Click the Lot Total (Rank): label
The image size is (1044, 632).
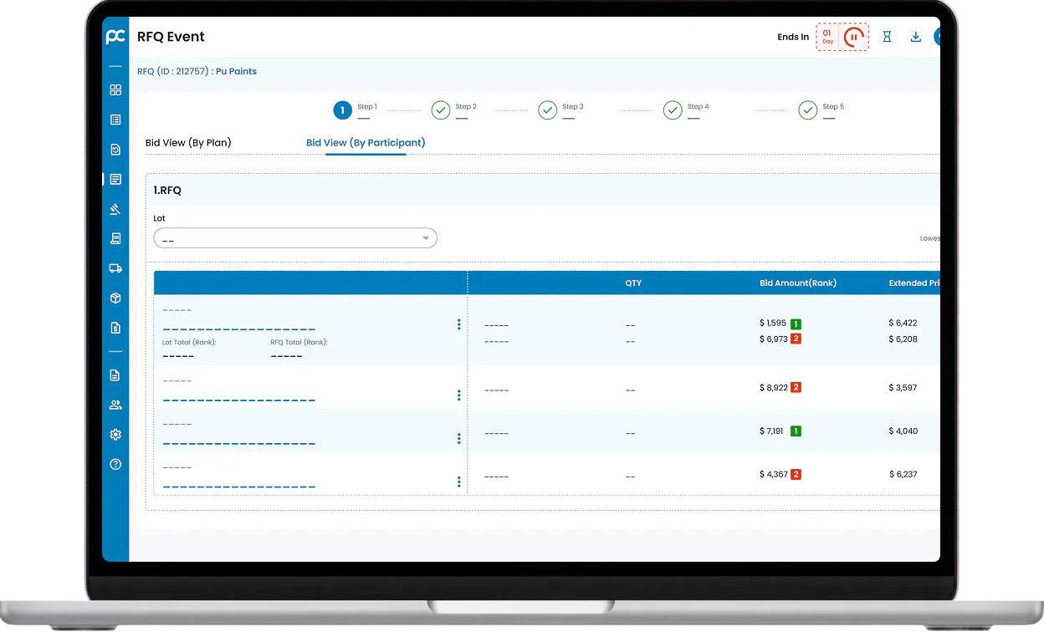[x=190, y=343]
